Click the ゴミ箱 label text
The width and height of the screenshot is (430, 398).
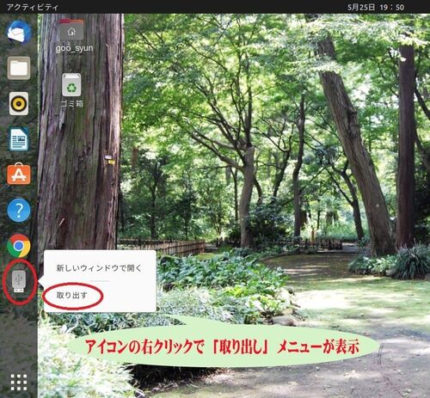point(72,103)
